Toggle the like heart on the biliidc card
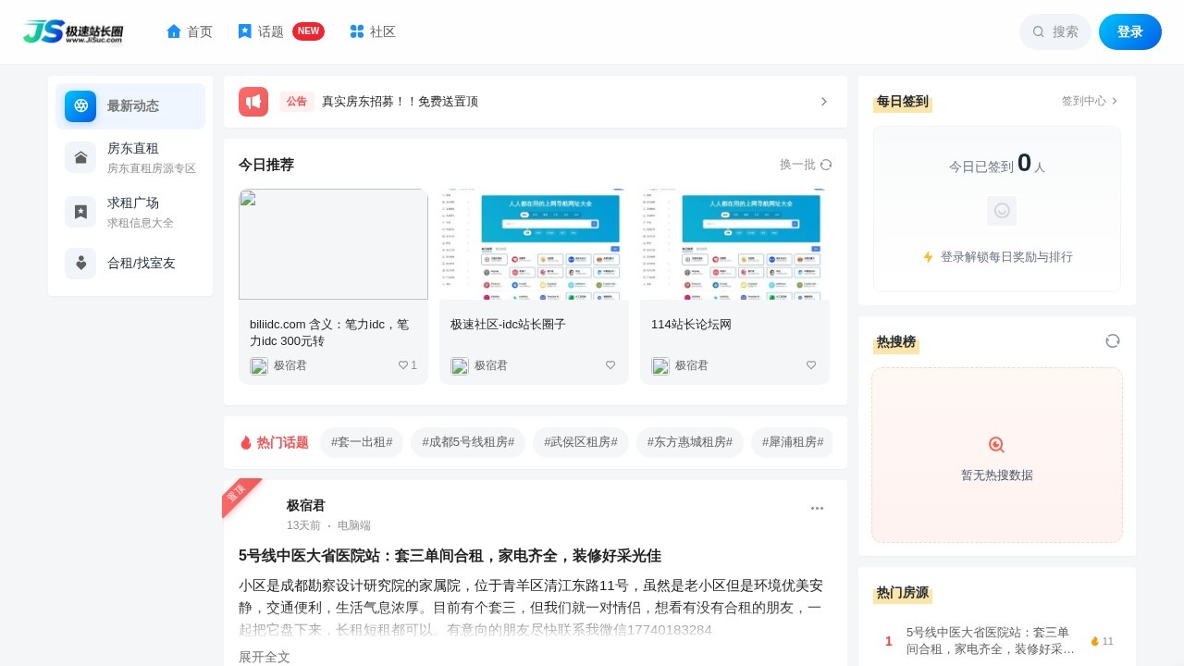This screenshot has width=1184, height=666. [401, 365]
